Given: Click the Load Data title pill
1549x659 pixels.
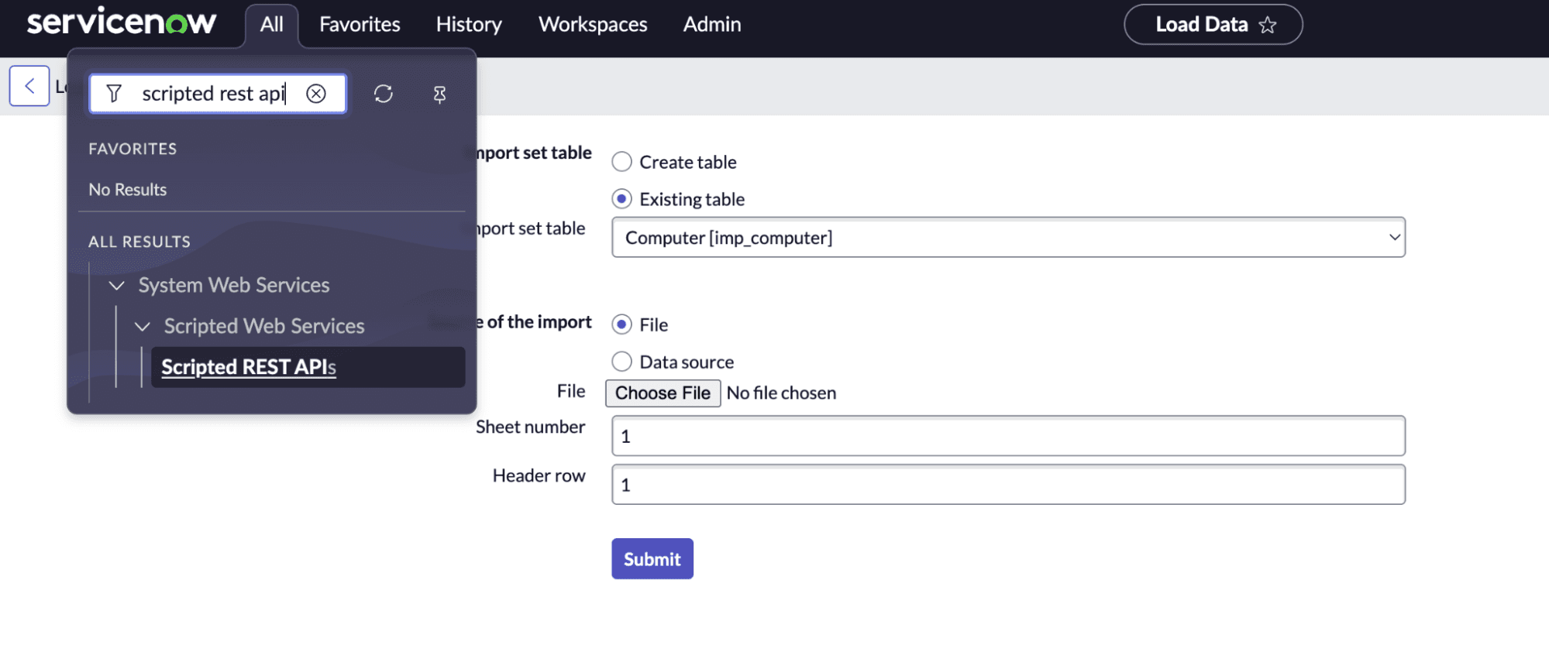Looking at the screenshot, I should coord(1213,25).
